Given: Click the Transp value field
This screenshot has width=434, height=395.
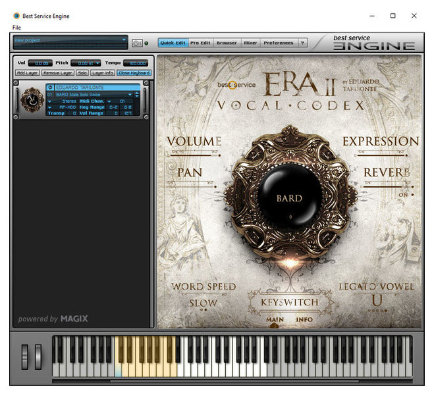Looking at the screenshot, I should 72,113.
